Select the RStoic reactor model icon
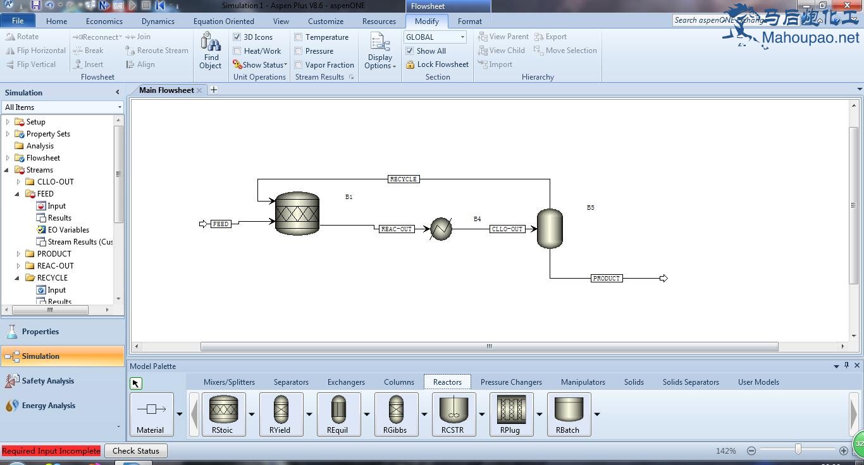Screen dimensions: 864x465 pos(223,414)
